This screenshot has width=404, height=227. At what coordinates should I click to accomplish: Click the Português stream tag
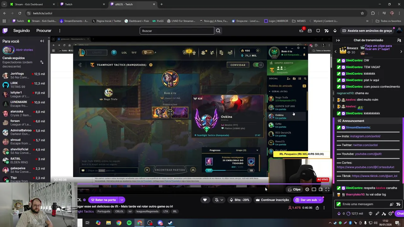click(x=104, y=212)
